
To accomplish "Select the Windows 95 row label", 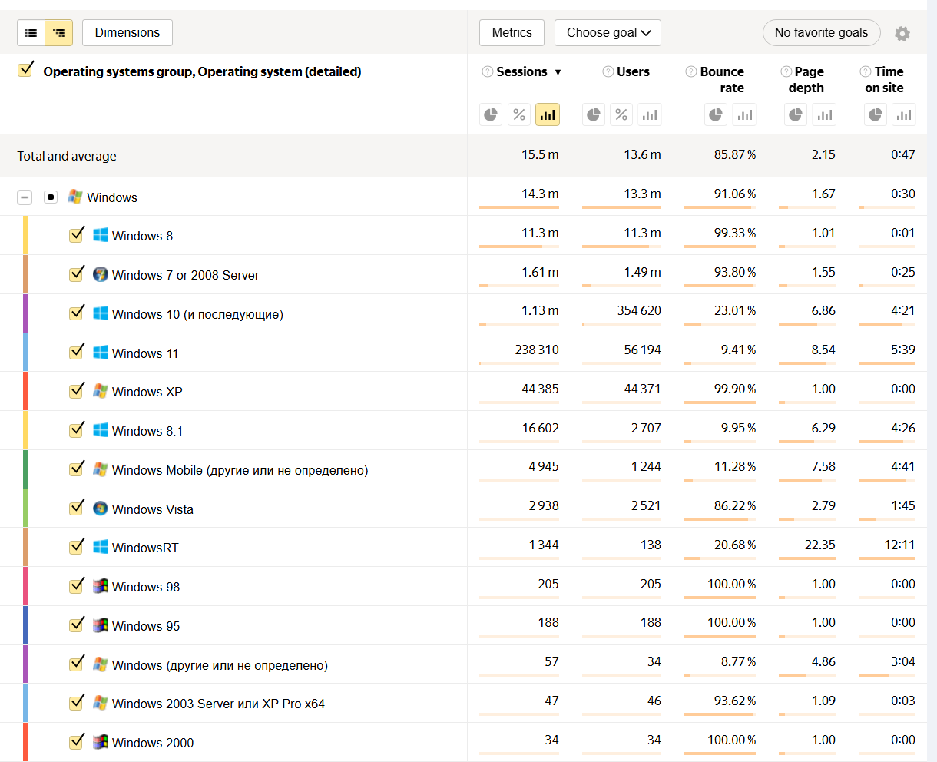I will pyautogui.click(x=146, y=626).
